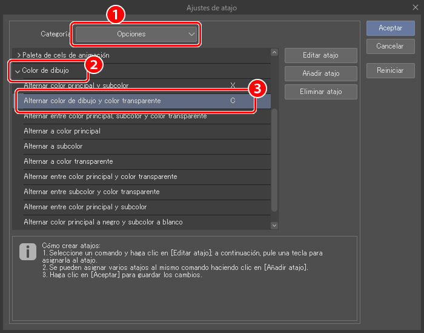424x333 pixels.
Task: Select Alternar a subcolor command
Action: pos(53,146)
